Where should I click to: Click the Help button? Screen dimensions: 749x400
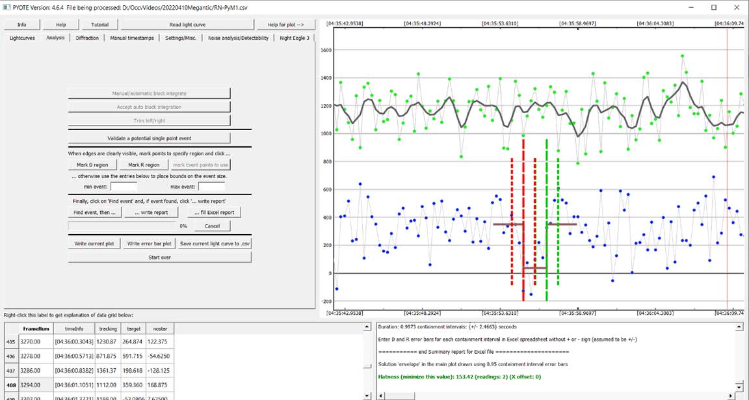click(x=60, y=25)
